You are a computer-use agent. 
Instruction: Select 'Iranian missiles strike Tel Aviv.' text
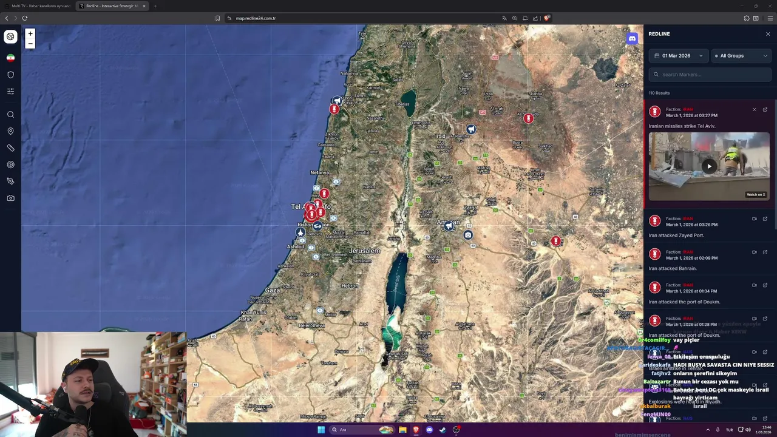682,126
